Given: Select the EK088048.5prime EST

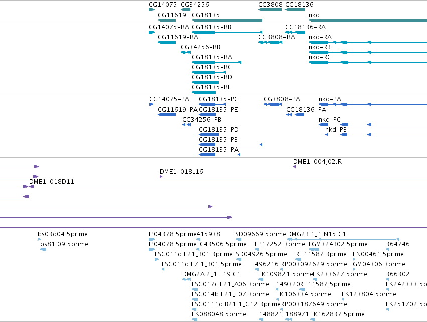Looking at the screenshot, I should 195,319.
